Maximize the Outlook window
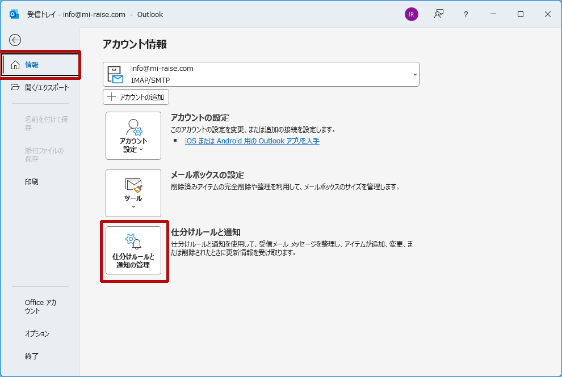This screenshot has width=562, height=377. [x=520, y=15]
